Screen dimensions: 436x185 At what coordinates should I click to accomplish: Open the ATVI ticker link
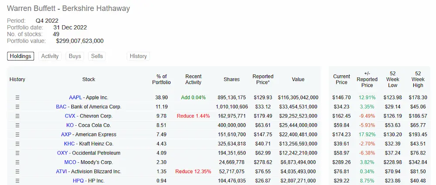(61, 172)
